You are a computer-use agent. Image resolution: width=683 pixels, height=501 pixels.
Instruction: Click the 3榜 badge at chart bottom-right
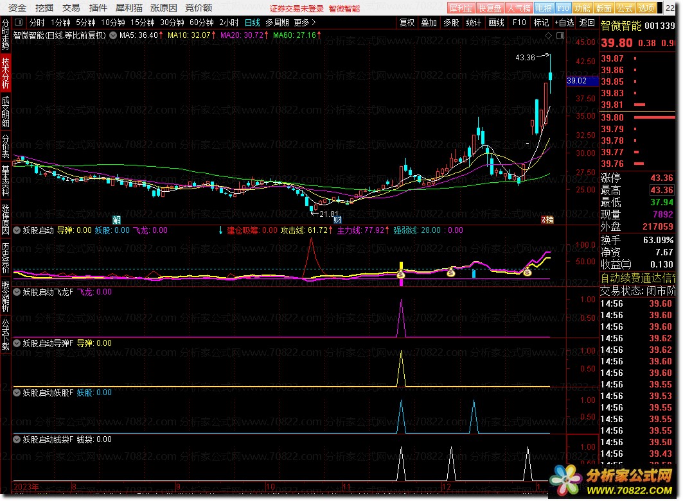[x=546, y=219]
